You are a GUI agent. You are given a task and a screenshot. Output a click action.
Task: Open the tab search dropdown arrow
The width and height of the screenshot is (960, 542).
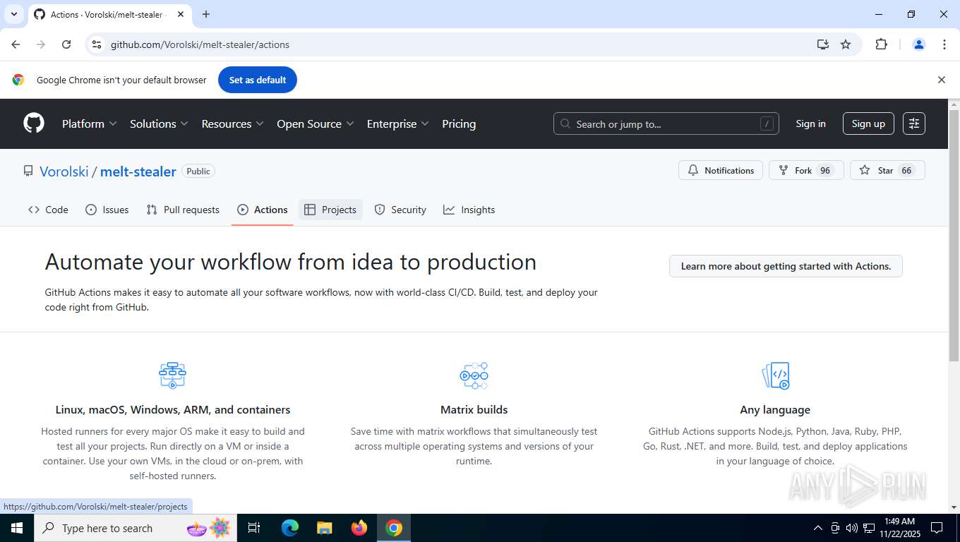point(13,14)
